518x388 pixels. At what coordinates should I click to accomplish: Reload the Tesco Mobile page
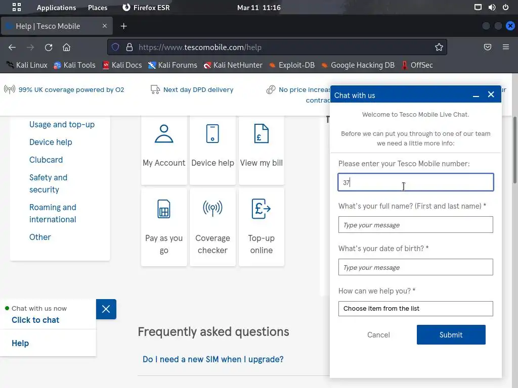(x=49, y=47)
